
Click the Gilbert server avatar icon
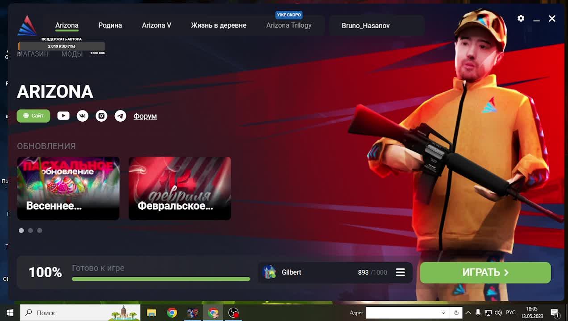point(269,272)
